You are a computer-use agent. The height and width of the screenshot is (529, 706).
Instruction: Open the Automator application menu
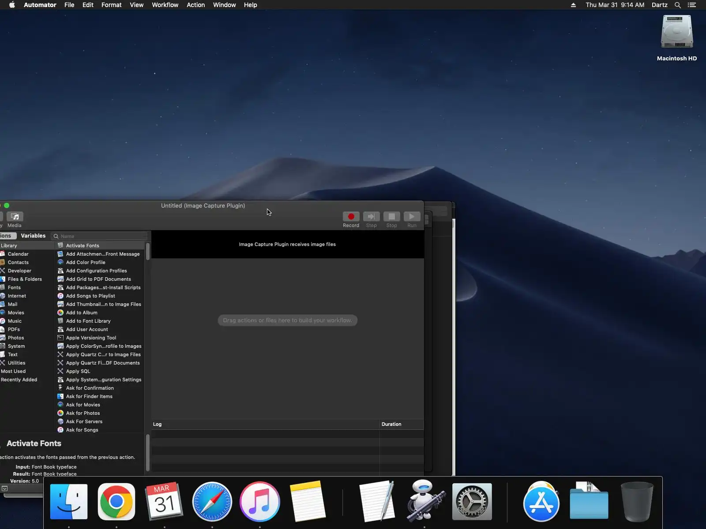coord(40,5)
